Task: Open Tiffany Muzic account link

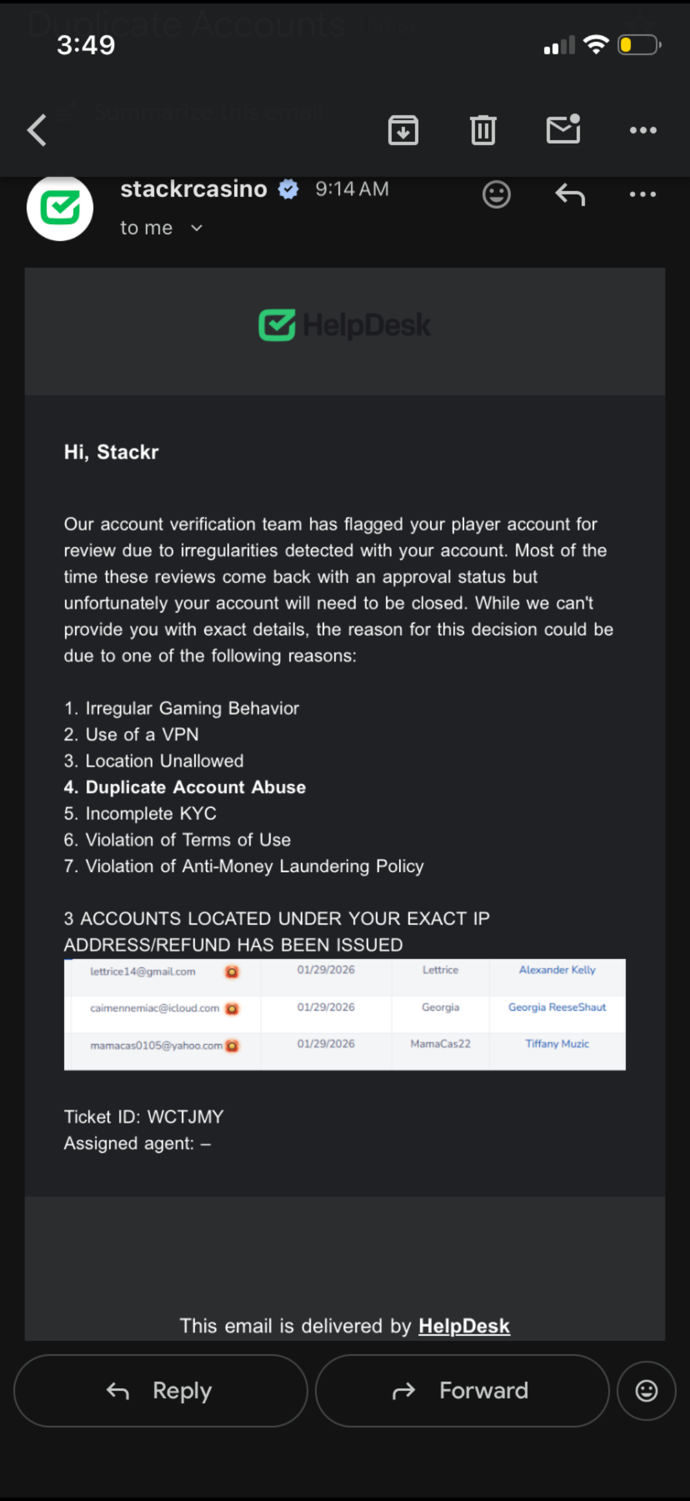Action: click(557, 1044)
